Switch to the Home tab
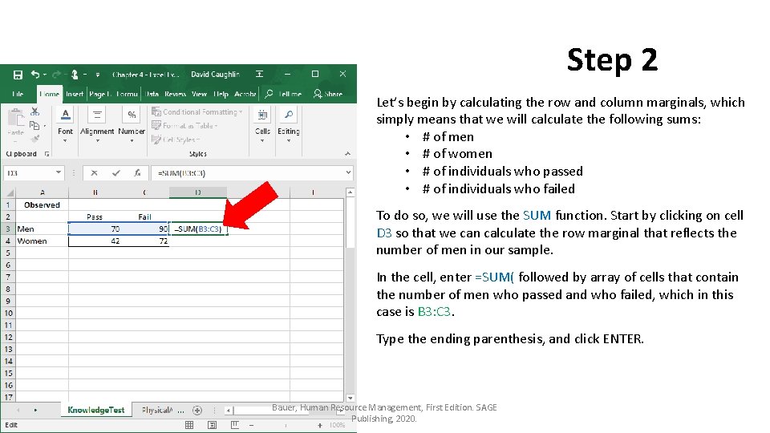Image resolution: width=770 pixels, height=433 pixels. click(x=49, y=94)
